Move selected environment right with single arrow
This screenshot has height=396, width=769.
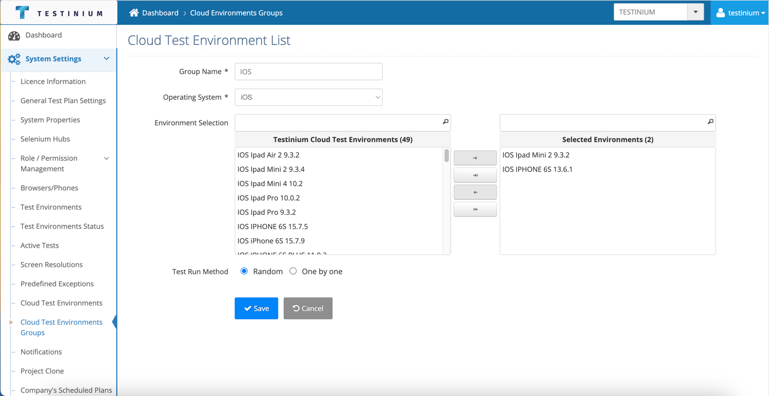click(x=475, y=158)
